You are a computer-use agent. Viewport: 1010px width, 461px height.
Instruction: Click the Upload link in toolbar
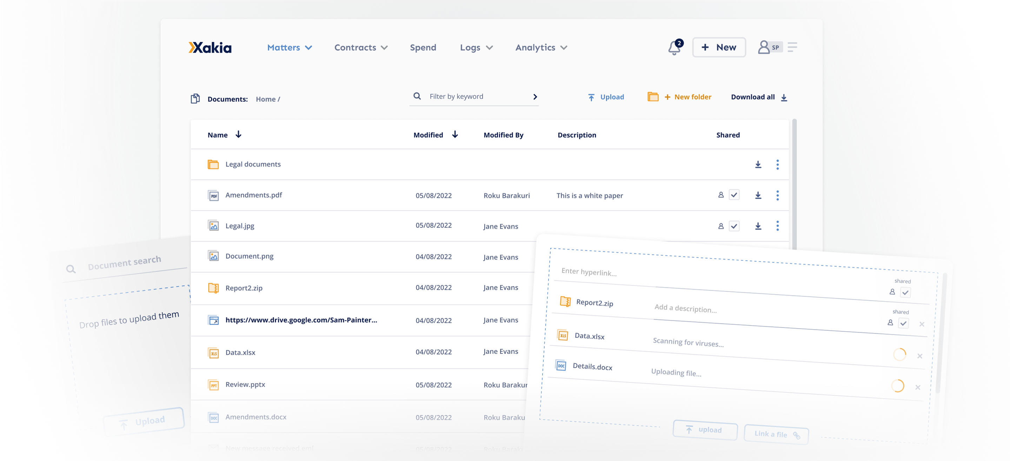pos(605,97)
